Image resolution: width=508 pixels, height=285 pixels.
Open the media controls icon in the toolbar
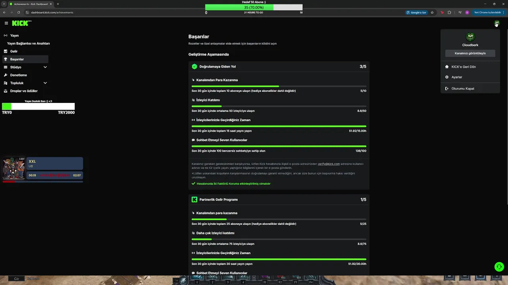point(460,12)
